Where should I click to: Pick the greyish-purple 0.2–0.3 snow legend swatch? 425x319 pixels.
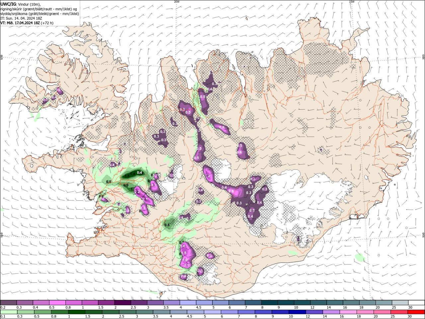(8, 303)
